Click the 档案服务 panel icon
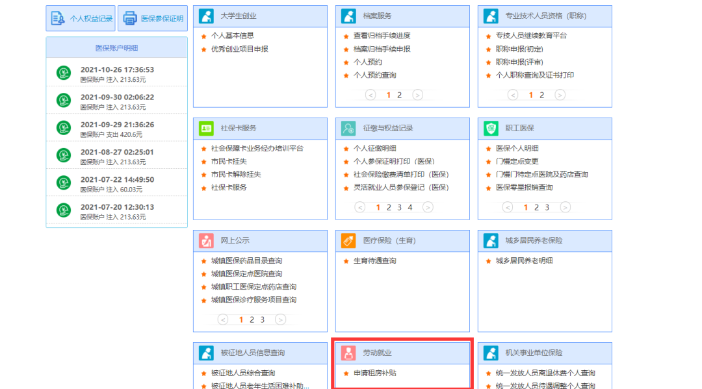Screen dimensions: 702x389 [x=350, y=16]
